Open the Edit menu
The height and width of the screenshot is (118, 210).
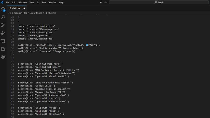click(14, 2)
